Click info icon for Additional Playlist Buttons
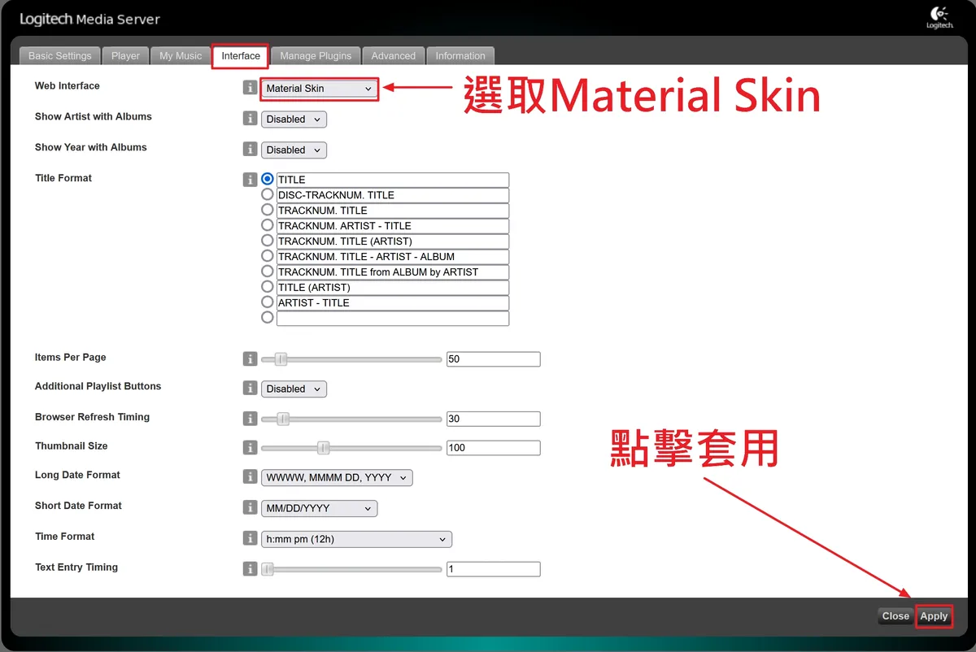Screen dimensions: 976x652 [x=250, y=389]
